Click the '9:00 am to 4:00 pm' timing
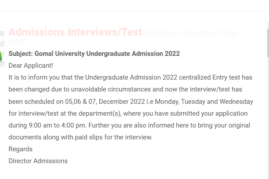Screen dimensions: 269x179 tap(57, 125)
